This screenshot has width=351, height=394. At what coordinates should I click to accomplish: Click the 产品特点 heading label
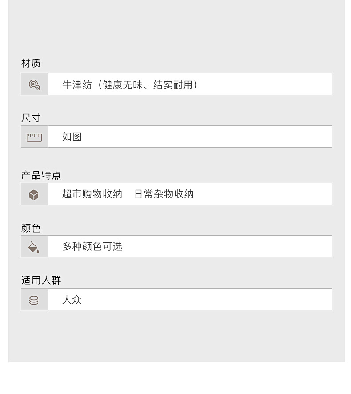click(x=41, y=175)
